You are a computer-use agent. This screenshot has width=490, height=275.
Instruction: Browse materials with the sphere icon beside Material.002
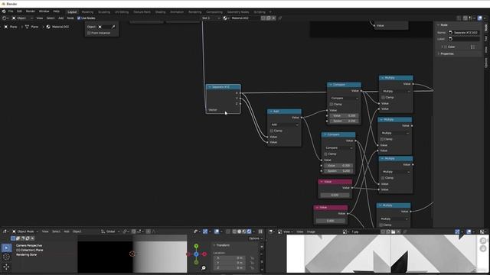point(226,18)
